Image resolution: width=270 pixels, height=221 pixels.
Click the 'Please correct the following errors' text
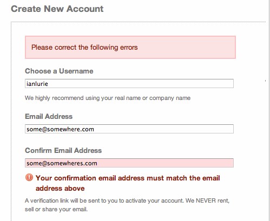point(84,48)
